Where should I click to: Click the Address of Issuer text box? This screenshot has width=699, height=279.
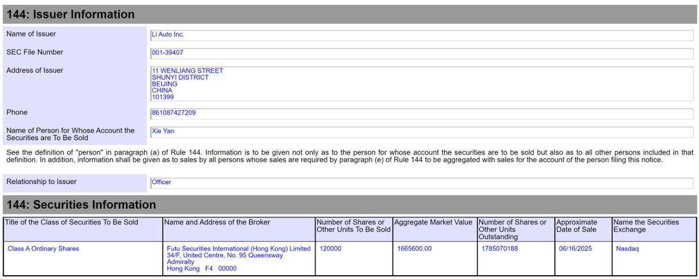click(x=422, y=84)
